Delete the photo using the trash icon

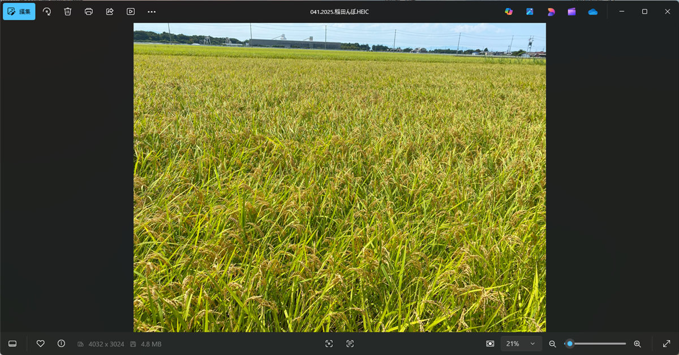point(68,11)
